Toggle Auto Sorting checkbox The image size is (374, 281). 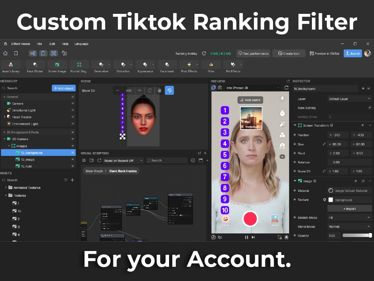(370, 108)
